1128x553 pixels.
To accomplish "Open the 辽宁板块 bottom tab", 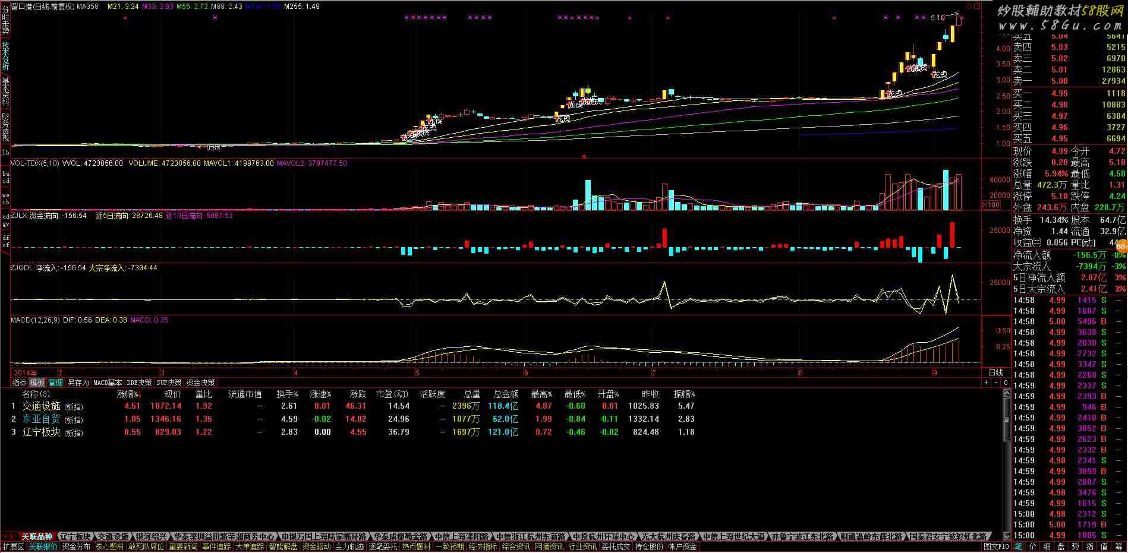I will coord(75,536).
